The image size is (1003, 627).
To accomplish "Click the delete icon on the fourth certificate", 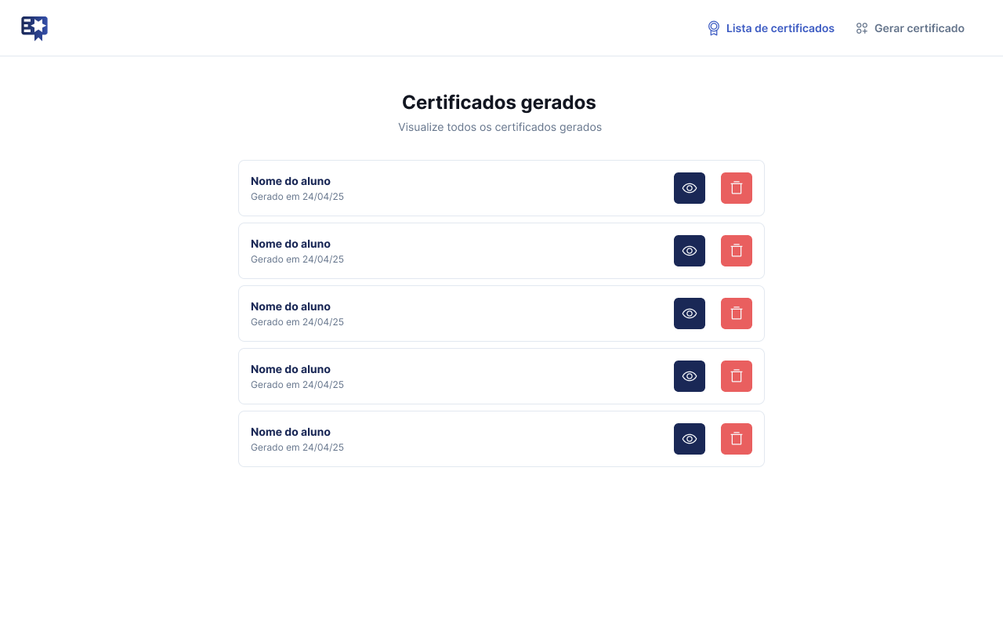I will click(x=737, y=376).
